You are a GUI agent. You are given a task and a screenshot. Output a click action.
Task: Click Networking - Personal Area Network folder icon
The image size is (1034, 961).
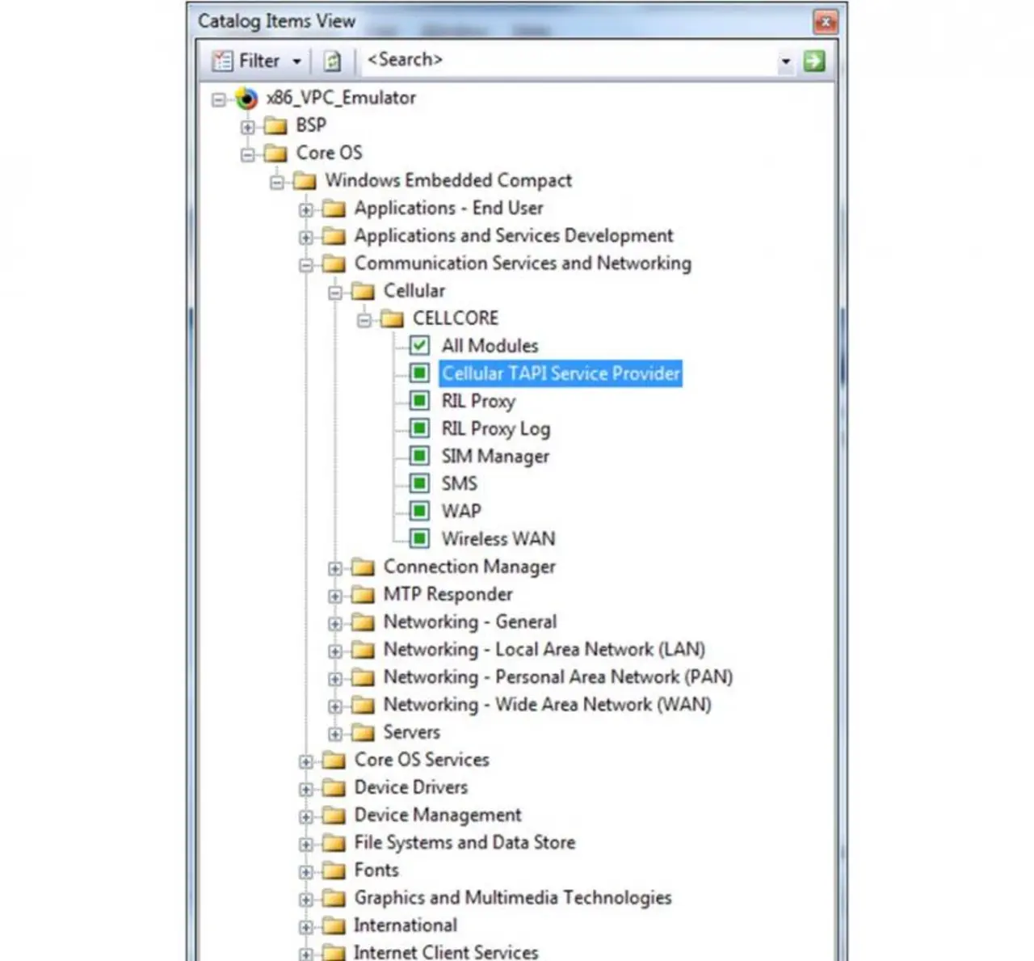(x=363, y=678)
